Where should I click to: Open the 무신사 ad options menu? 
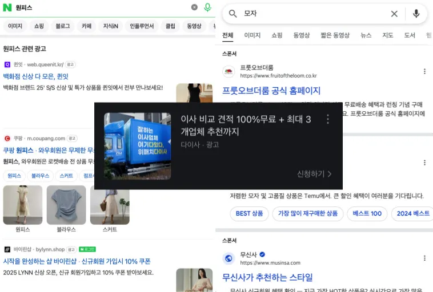(x=424, y=258)
